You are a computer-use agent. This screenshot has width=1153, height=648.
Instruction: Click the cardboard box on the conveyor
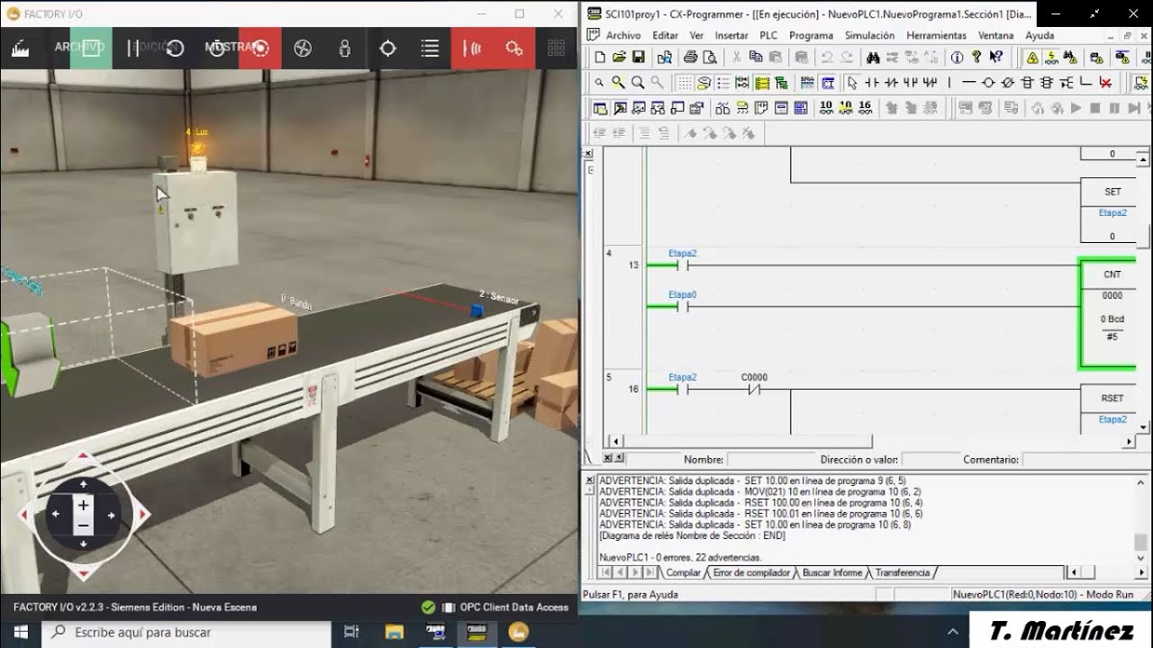[x=234, y=338]
